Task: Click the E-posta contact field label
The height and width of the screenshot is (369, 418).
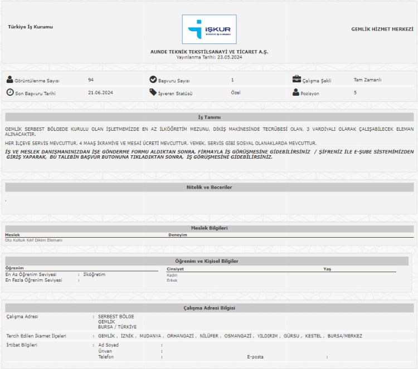Action: click(x=256, y=357)
